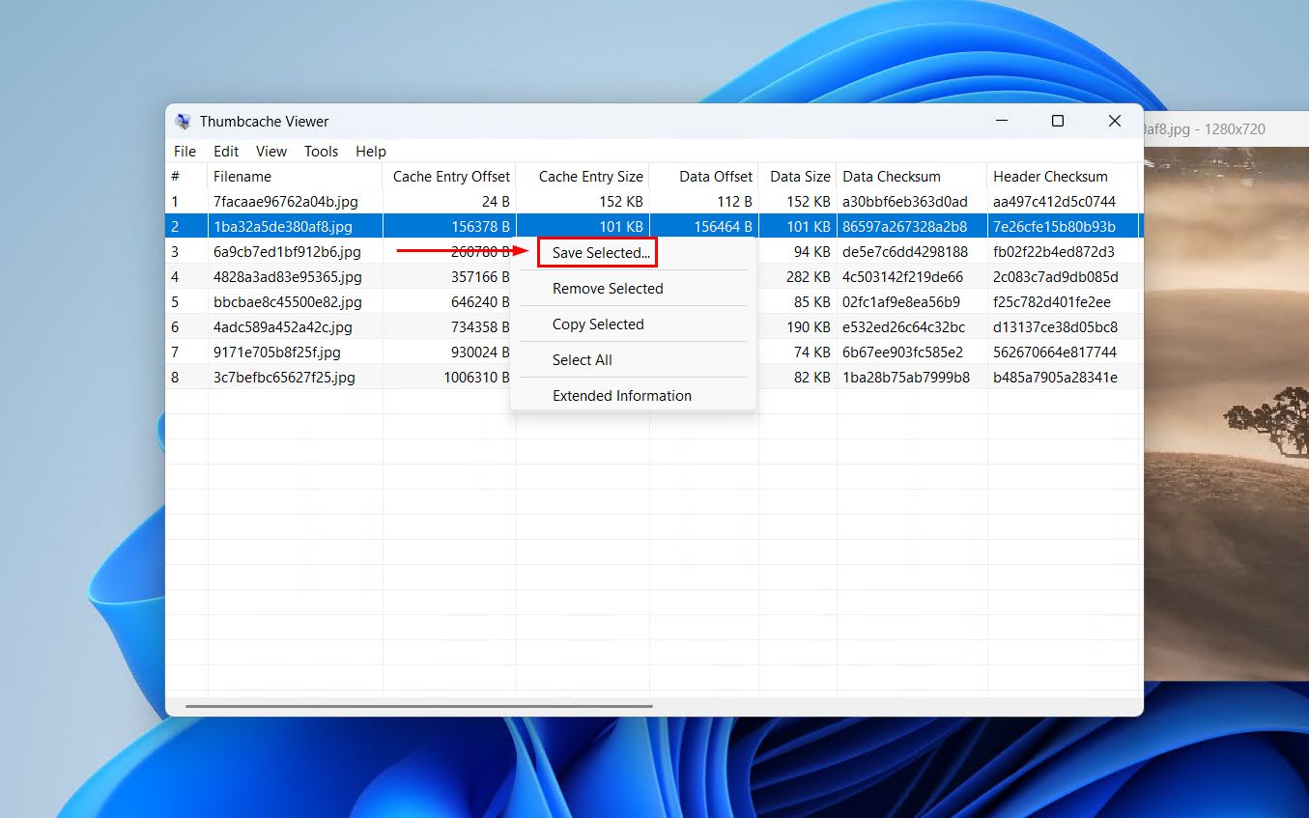1309x818 pixels.
Task: Open the Edit menu
Action: tap(226, 152)
